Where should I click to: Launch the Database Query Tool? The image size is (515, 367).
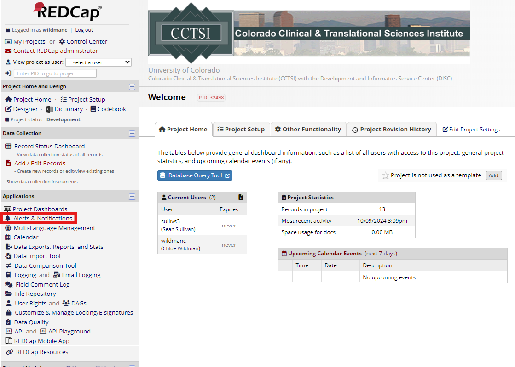click(194, 175)
